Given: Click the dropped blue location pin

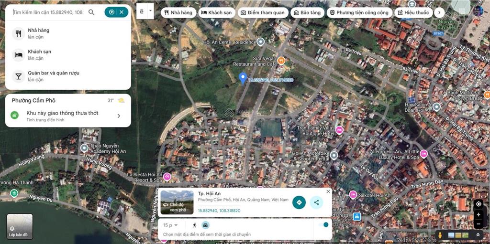Looking at the screenshot, I should click(x=243, y=78).
